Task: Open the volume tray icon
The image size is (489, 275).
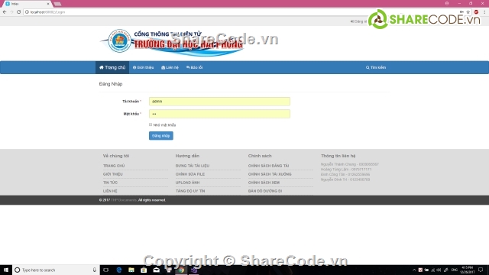Action: pyautogui.click(x=439, y=270)
